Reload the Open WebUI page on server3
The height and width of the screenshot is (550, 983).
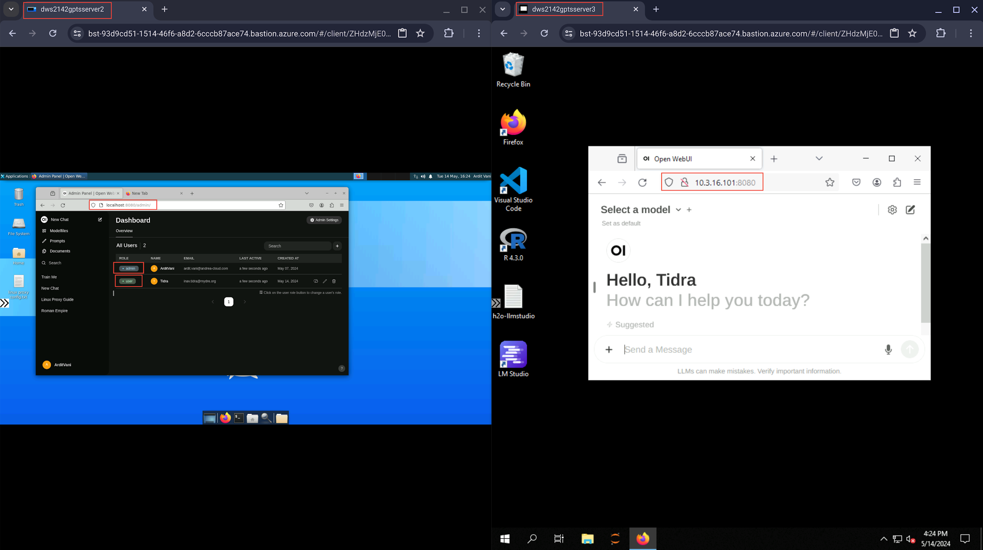643,182
